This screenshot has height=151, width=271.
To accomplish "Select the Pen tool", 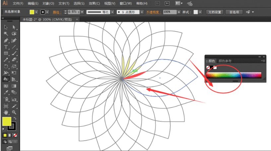I will [x=6, y=40].
